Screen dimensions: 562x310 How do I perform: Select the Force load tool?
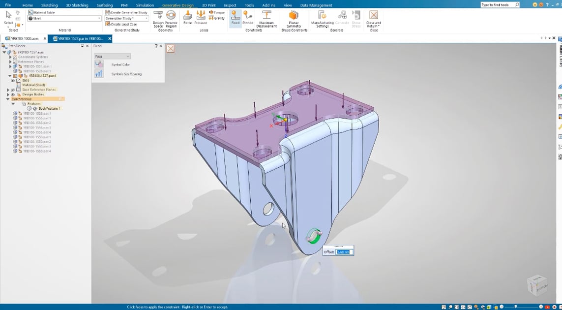(x=187, y=17)
